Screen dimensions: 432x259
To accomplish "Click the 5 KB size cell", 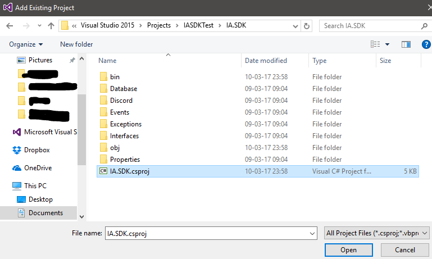I will tap(410, 171).
